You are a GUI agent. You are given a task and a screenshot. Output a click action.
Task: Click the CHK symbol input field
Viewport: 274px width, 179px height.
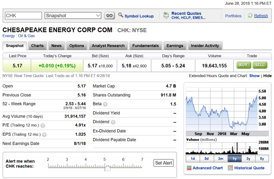click(24, 15)
